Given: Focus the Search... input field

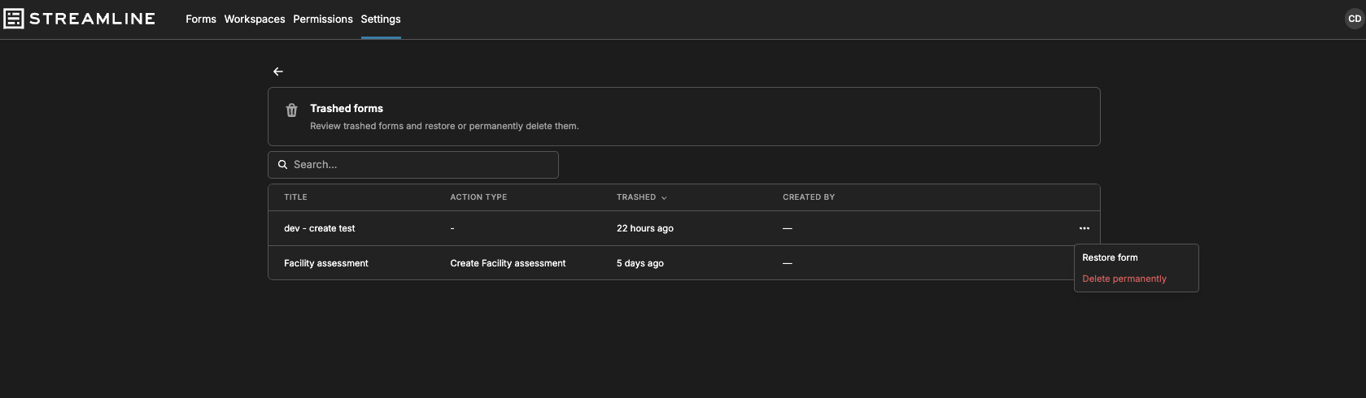Looking at the screenshot, I should click(x=413, y=164).
